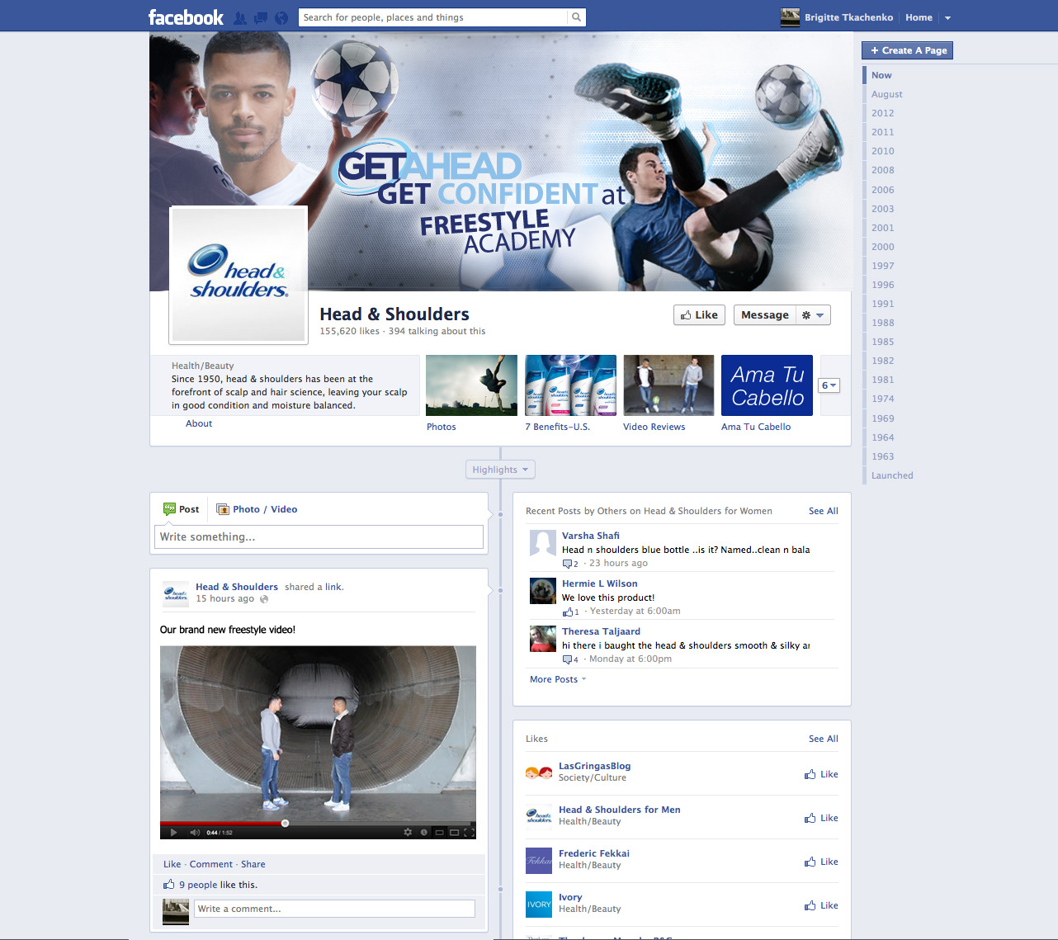
Task: Open the Highlights filter dropdown
Action: 500,470
